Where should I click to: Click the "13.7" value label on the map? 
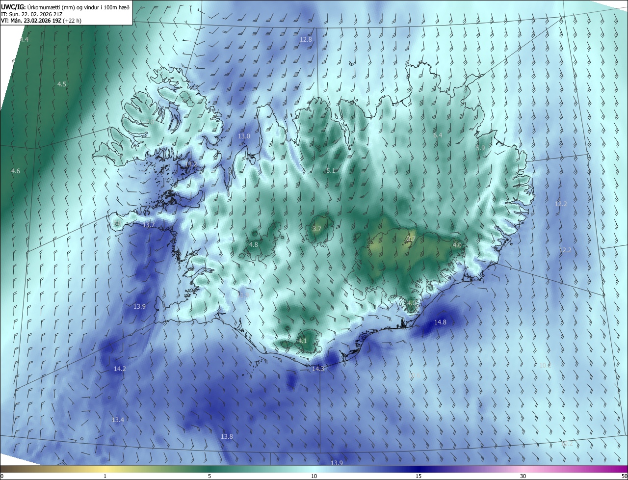point(149,225)
